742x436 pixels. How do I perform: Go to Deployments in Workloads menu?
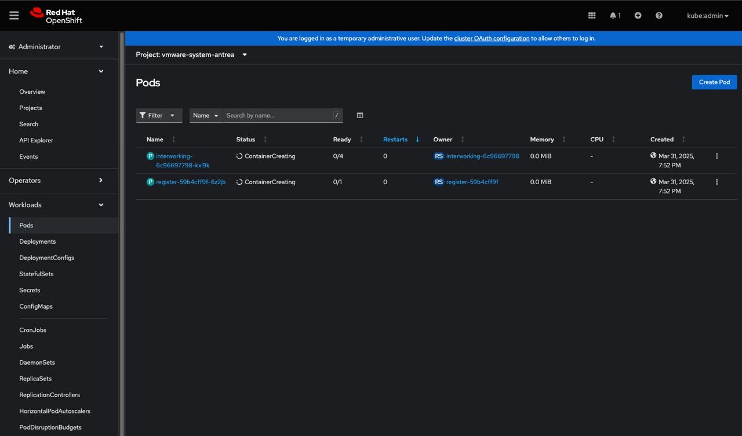pos(37,241)
